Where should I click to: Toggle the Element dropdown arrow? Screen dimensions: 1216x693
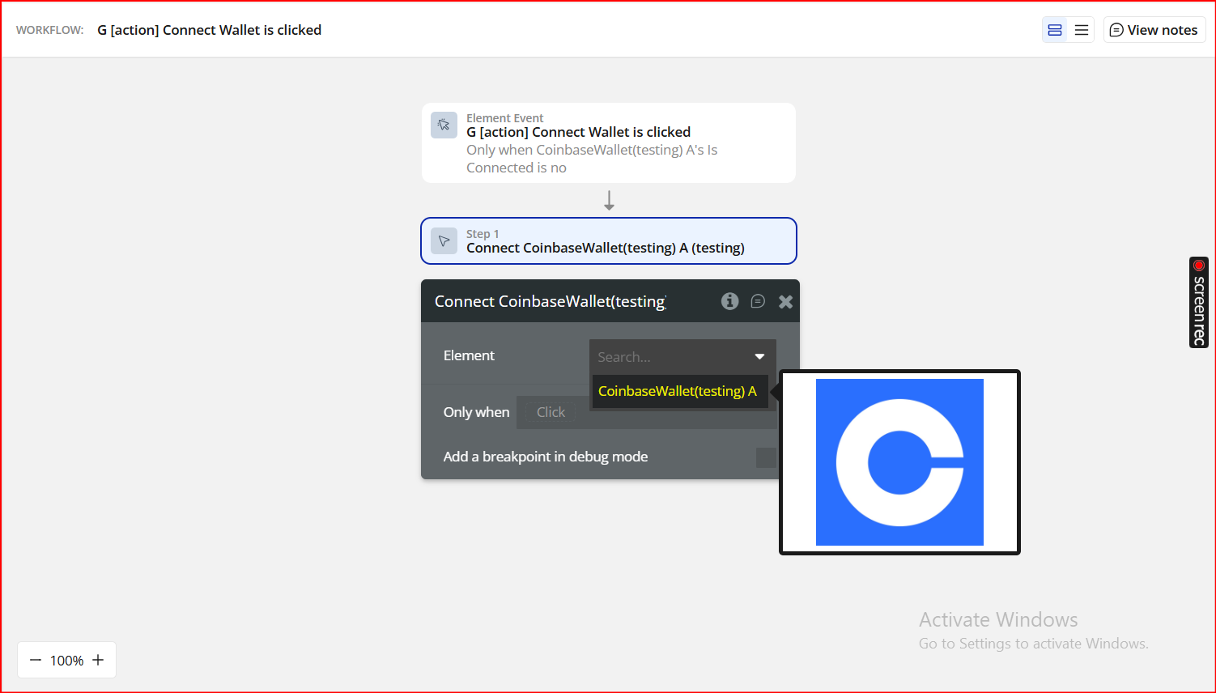click(x=759, y=357)
